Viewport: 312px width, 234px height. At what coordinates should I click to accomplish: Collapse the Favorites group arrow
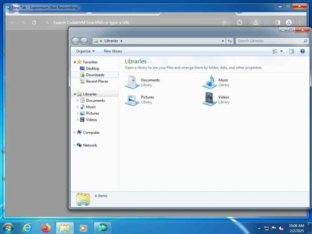click(x=75, y=62)
